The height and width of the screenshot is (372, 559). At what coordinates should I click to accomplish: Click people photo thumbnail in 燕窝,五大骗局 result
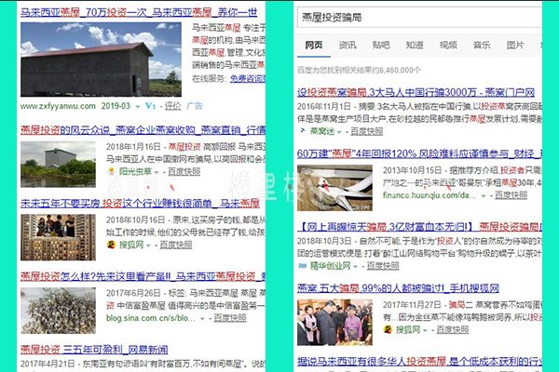[x=334, y=322]
